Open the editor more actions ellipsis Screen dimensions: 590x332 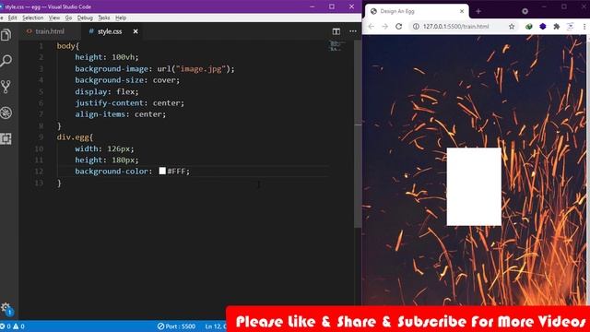click(352, 31)
